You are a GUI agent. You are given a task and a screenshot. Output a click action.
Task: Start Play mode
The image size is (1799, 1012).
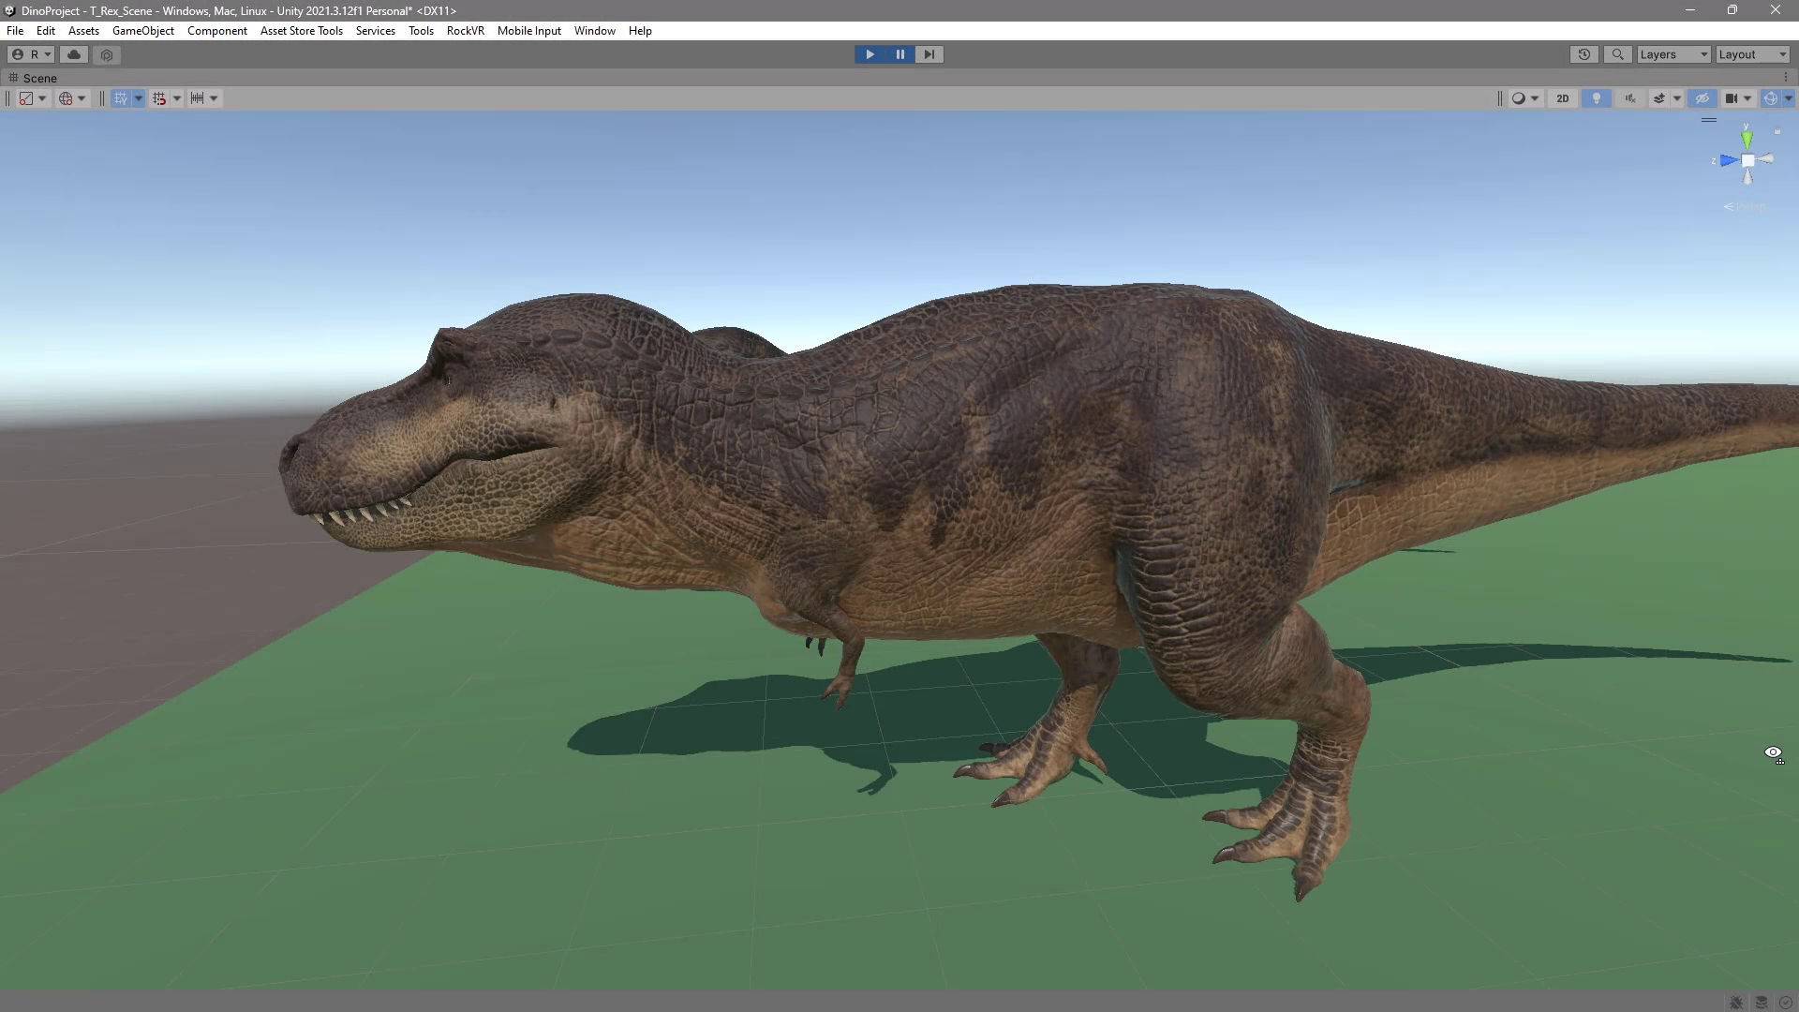click(870, 54)
